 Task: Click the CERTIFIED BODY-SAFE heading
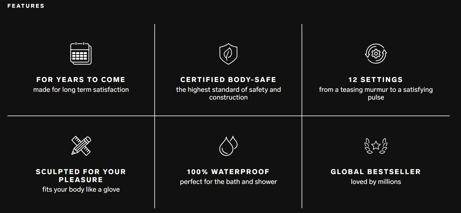228,80
